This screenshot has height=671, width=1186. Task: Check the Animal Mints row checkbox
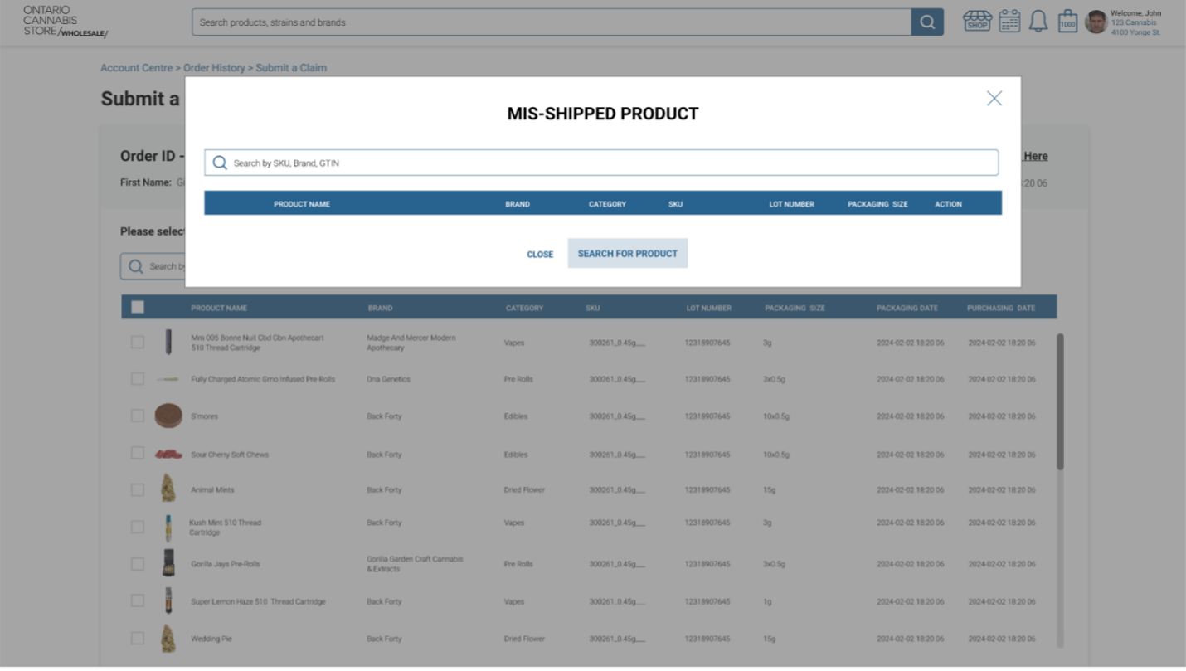[138, 489]
